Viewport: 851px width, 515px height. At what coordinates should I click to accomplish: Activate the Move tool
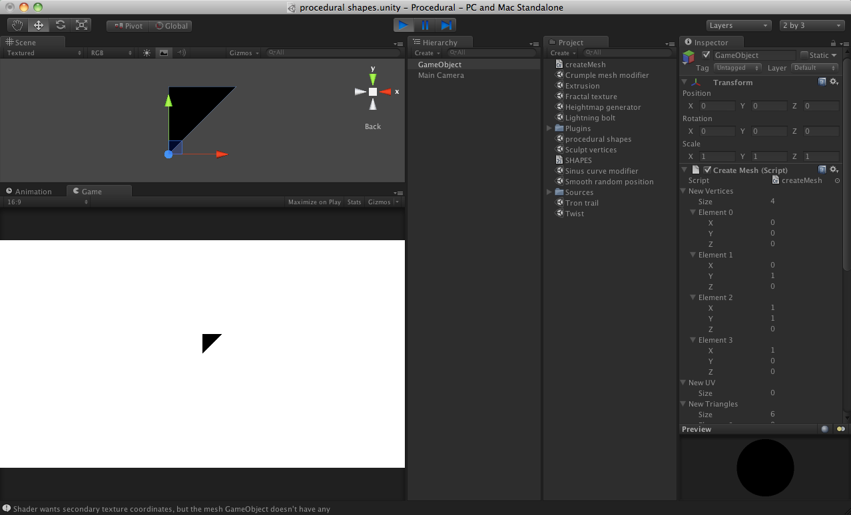39,25
